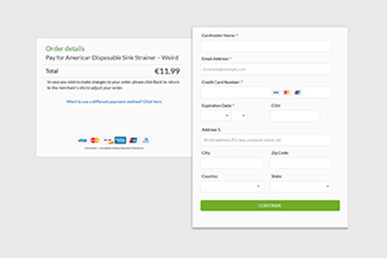Screen dimensions: 387x258
Task: Expand the Country dropdown
Action: [x=231, y=186]
